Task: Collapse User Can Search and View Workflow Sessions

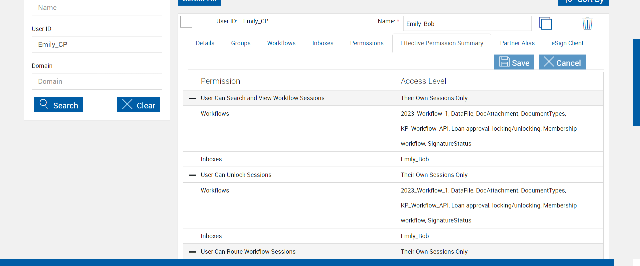Action: (x=193, y=98)
